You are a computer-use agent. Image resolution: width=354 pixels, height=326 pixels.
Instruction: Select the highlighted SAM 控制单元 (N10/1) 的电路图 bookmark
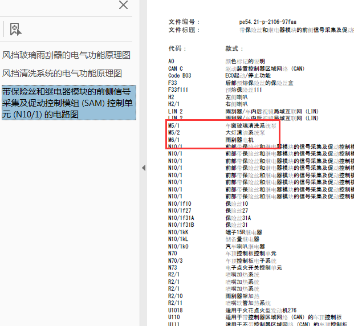[x=69, y=103]
